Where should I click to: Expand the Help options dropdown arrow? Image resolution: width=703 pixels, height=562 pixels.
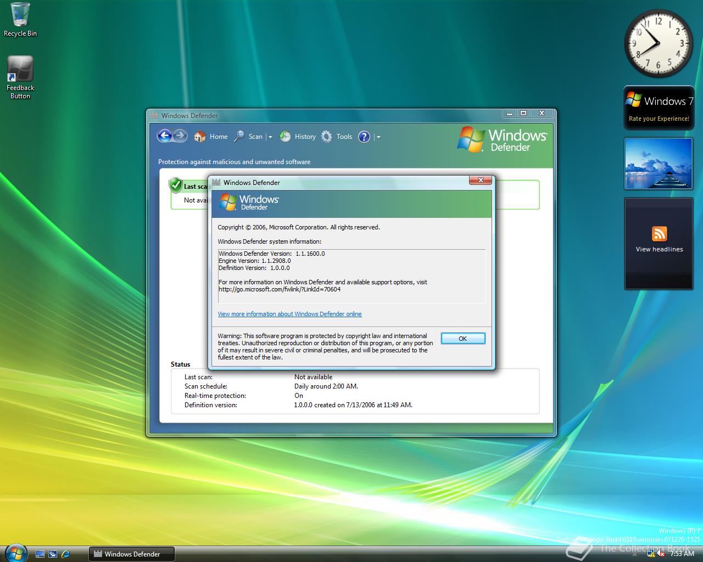tap(378, 137)
